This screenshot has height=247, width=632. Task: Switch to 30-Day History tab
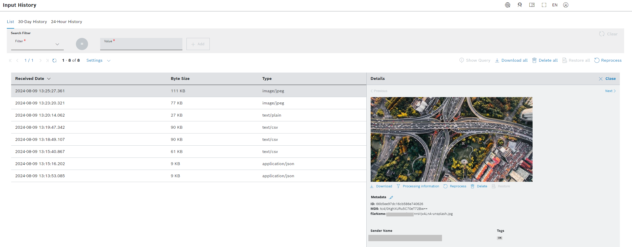pos(32,22)
